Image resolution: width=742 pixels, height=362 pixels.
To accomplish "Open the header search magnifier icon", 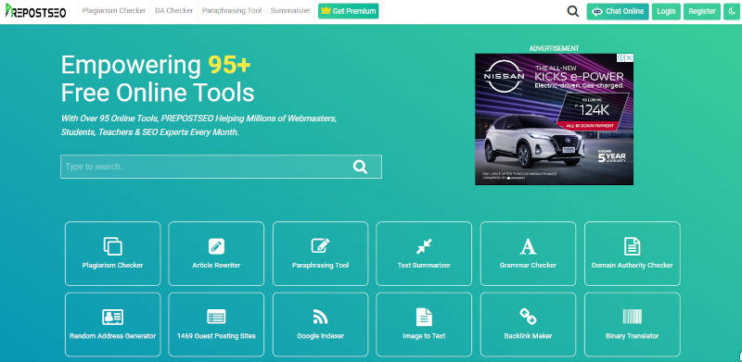I will (572, 11).
